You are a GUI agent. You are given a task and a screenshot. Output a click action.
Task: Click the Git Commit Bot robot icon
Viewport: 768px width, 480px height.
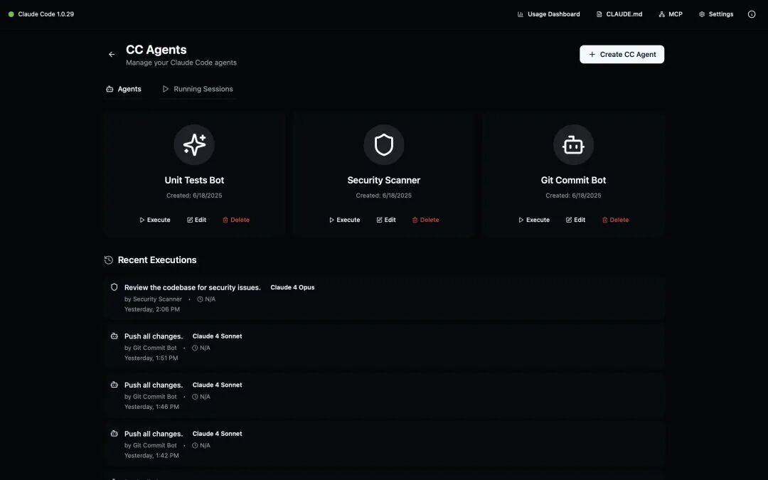(x=573, y=144)
